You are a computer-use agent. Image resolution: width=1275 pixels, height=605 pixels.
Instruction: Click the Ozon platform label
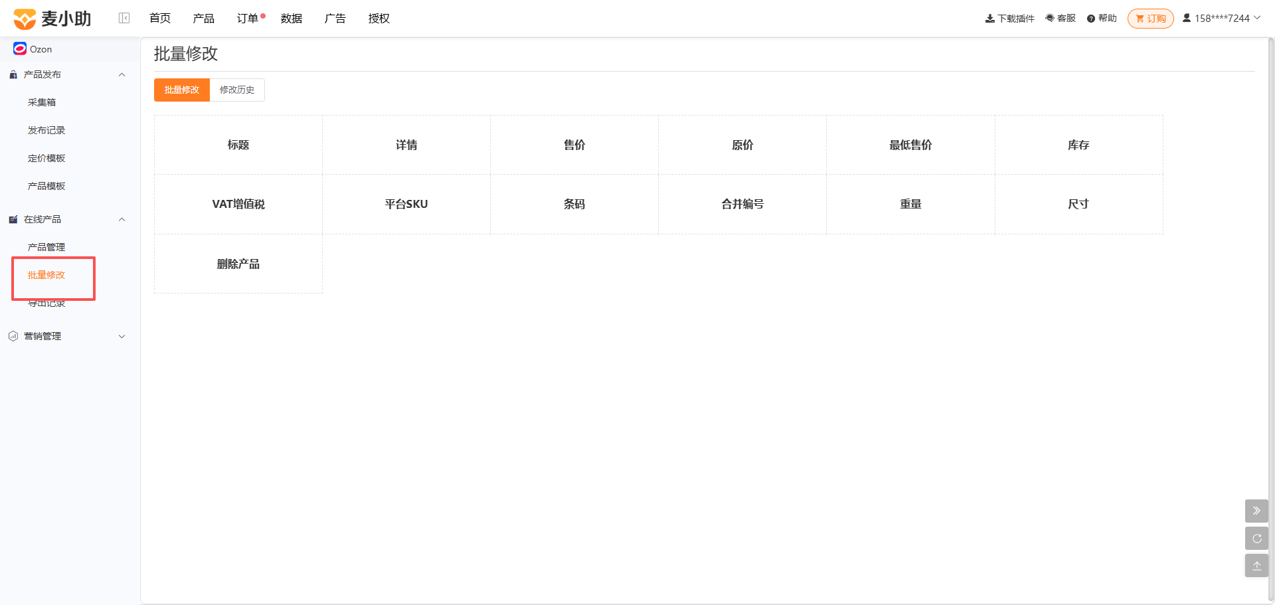point(41,49)
